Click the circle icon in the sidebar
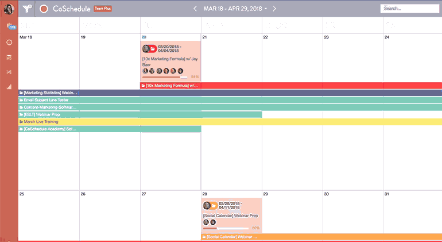 [x=9, y=43]
